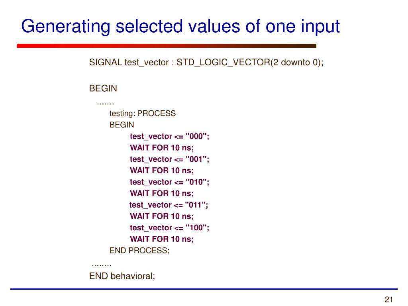Click the test_vector <= "010" assignment
Image resolution: width=408 pixels, height=306 pixels.
[x=169, y=182]
